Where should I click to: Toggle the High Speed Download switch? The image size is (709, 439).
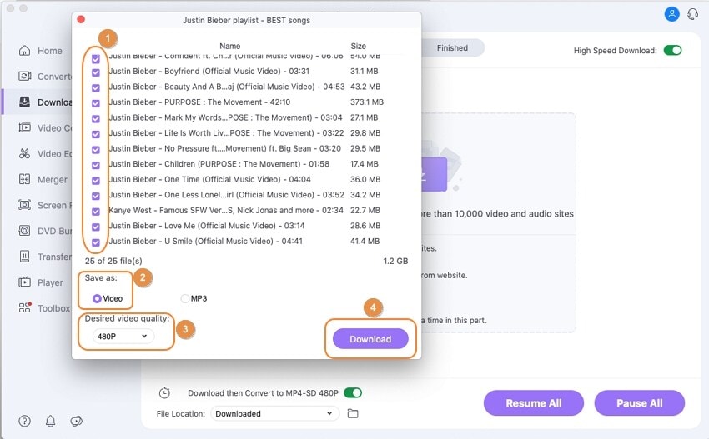click(672, 51)
